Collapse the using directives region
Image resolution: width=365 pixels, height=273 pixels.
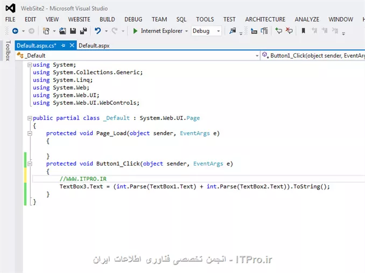click(x=30, y=65)
